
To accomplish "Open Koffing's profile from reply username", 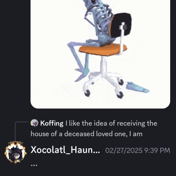I will [52, 123].
